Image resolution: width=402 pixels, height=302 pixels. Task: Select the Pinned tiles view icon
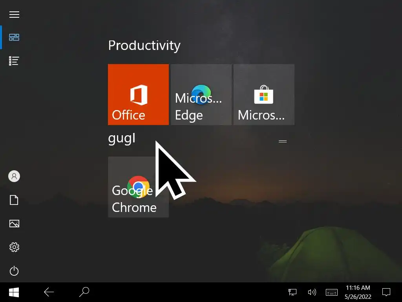[14, 37]
